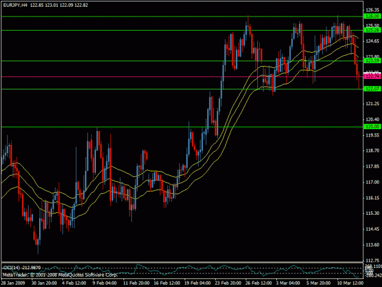Select the green 120.00 price level tag
The width and height of the screenshot is (382, 287).
372,127
